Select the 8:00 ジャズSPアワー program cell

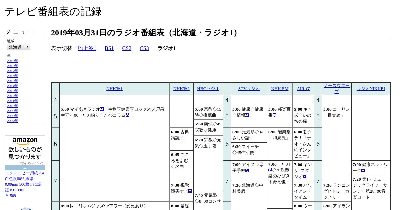click(x=114, y=206)
